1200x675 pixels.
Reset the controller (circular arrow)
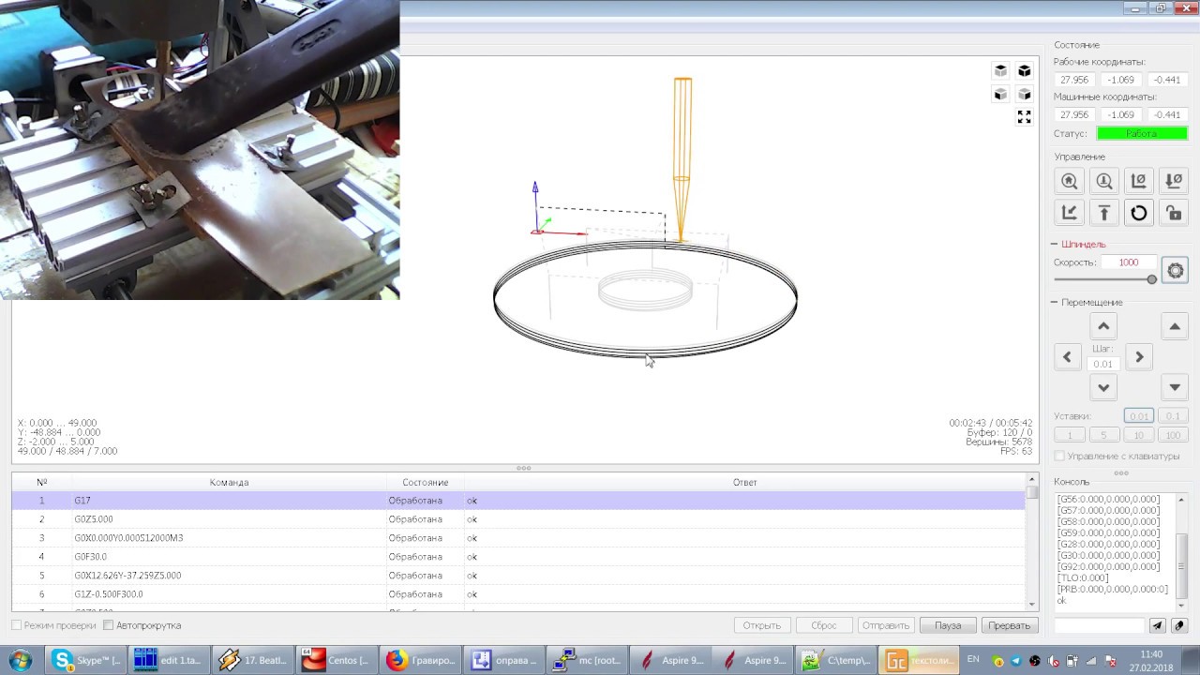tap(1139, 213)
